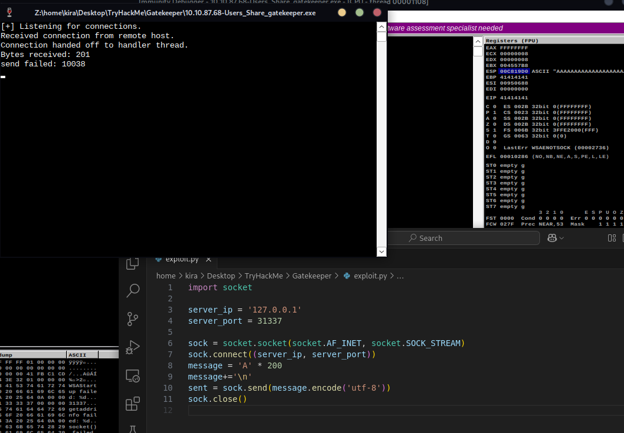Viewport: 624px width, 433px height.
Task: Select the EBP register value 41414141
Action: (x=514, y=77)
